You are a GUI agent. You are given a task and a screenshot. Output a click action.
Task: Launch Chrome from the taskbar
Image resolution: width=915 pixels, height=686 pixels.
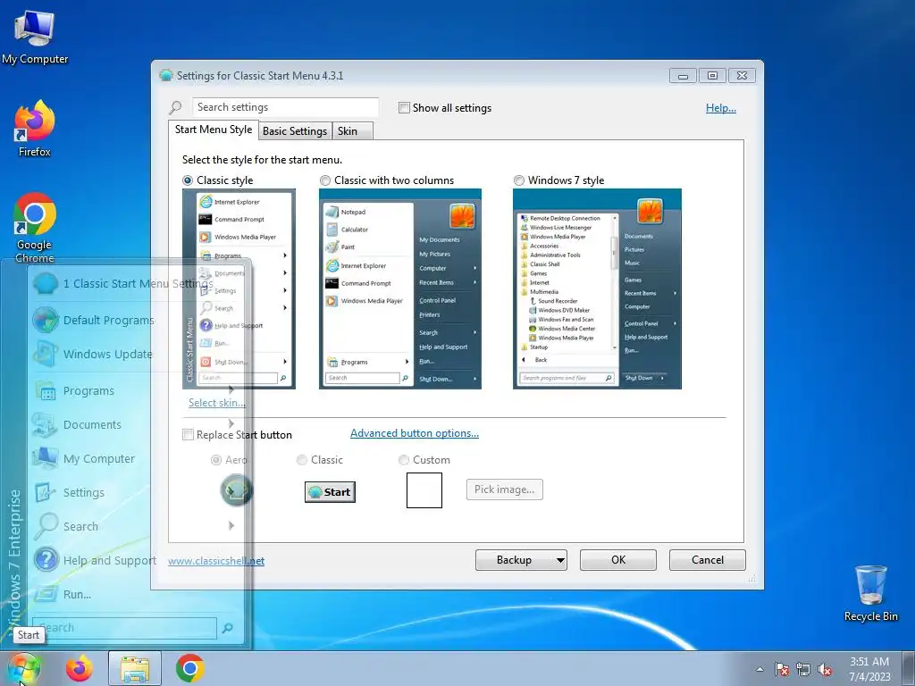[190, 668]
